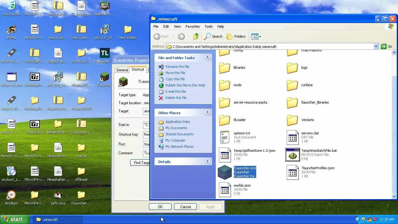Select the logs folder
This screenshot has height=224, width=398.
[297, 68]
